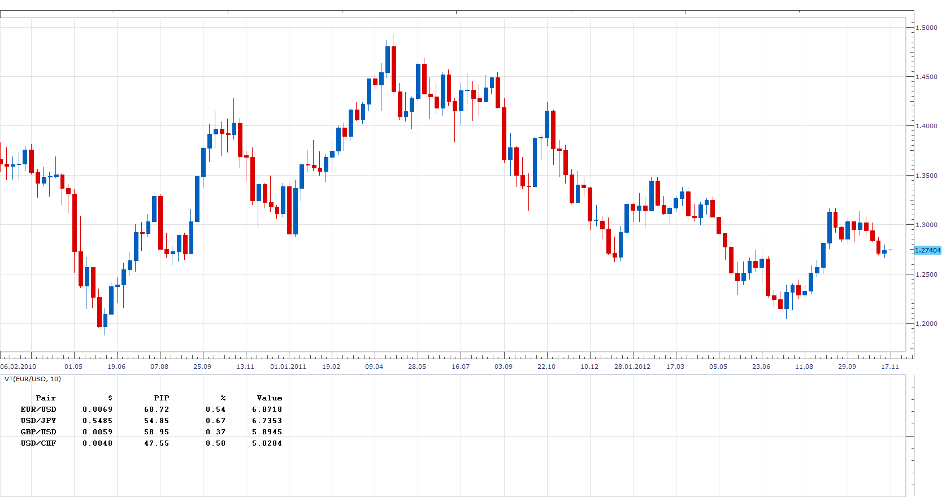This screenshot has width=946, height=497.
Task: Select the $ column header
Action: (110, 398)
